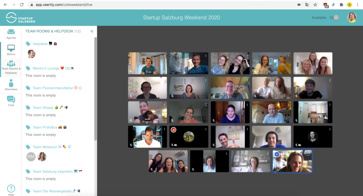
Task: Open the Agenda sidebar icon
Action: pyautogui.click(x=11, y=34)
